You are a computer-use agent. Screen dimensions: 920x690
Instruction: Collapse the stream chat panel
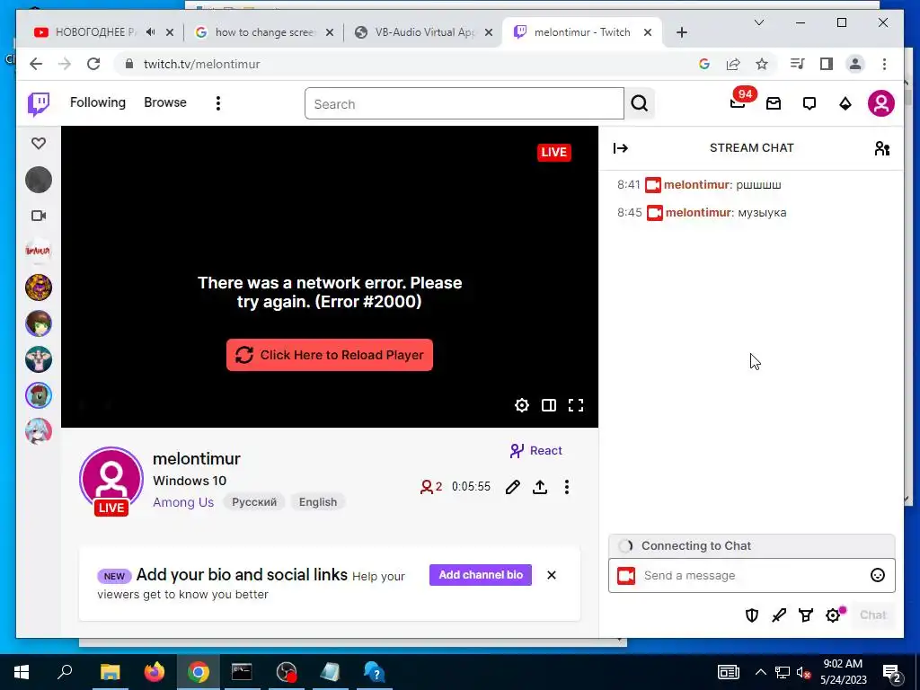621,148
